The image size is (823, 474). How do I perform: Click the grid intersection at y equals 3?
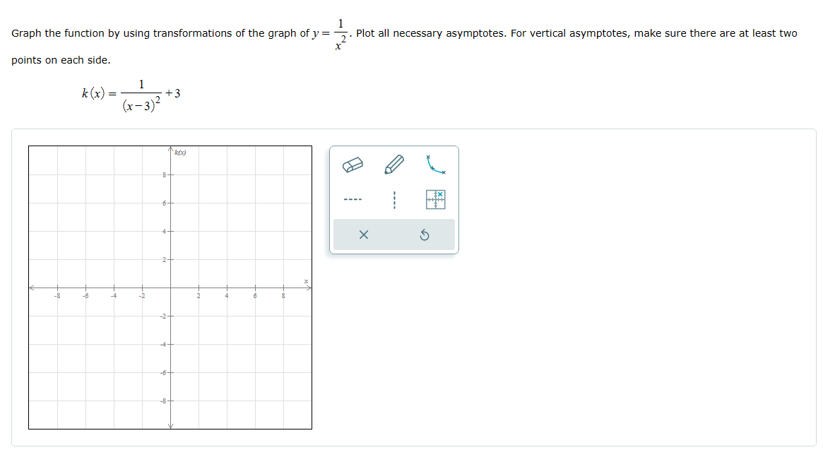(170, 245)
